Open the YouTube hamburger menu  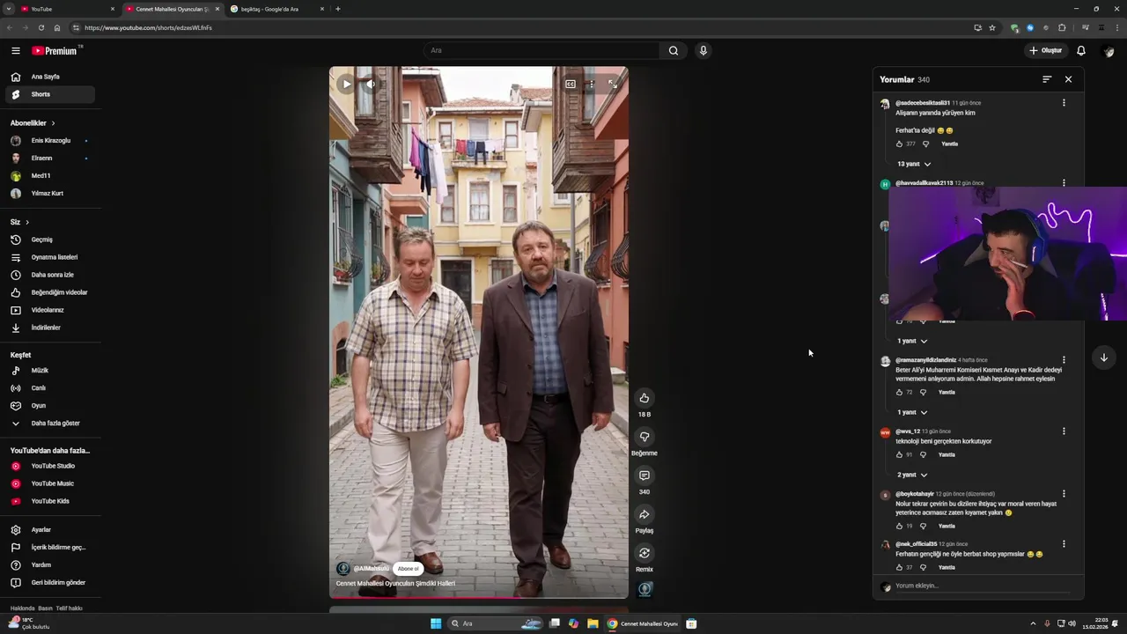click(15, 51)
